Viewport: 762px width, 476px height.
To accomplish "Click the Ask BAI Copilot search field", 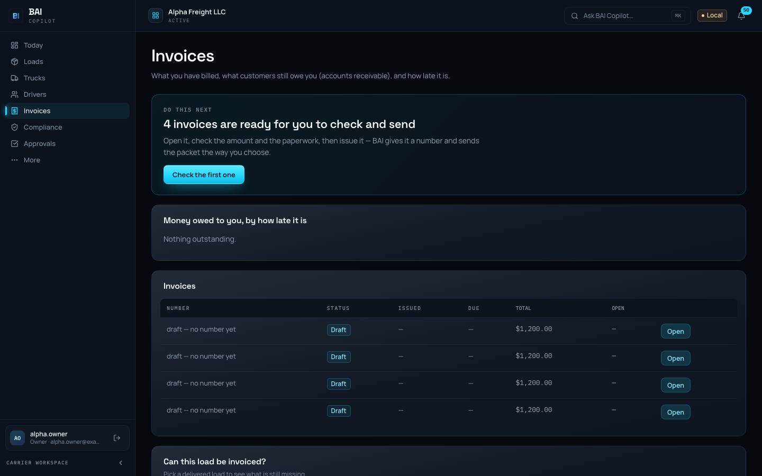I will tap(627, 16).
